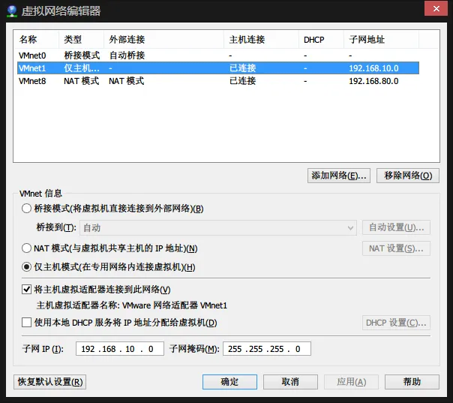Click 192.168.10.0 subnet address cell
Image resolution: width=453 pixels, height=403 pixels.
coord(373,68)
